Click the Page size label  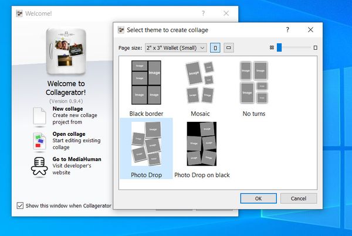[130, 48]
